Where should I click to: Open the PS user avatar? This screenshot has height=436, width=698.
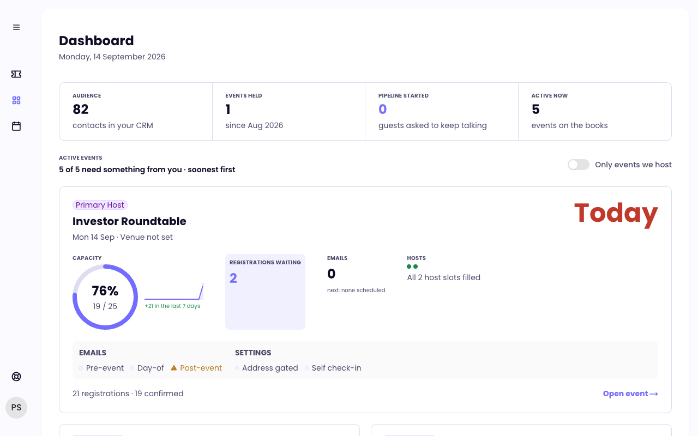tap(16, 408)
